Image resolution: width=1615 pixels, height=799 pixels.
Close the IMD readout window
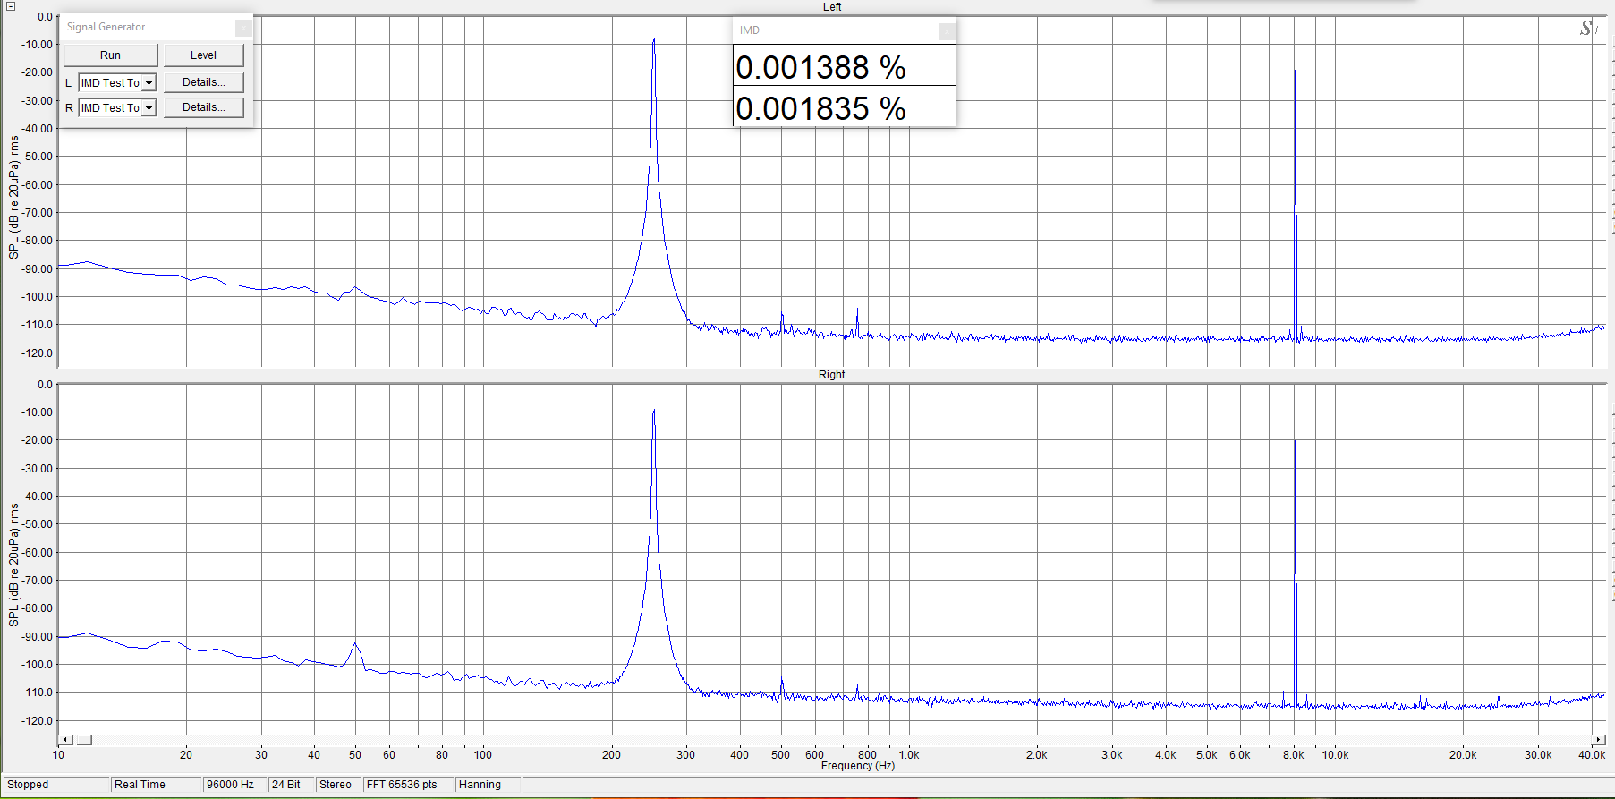pos(946,31)
